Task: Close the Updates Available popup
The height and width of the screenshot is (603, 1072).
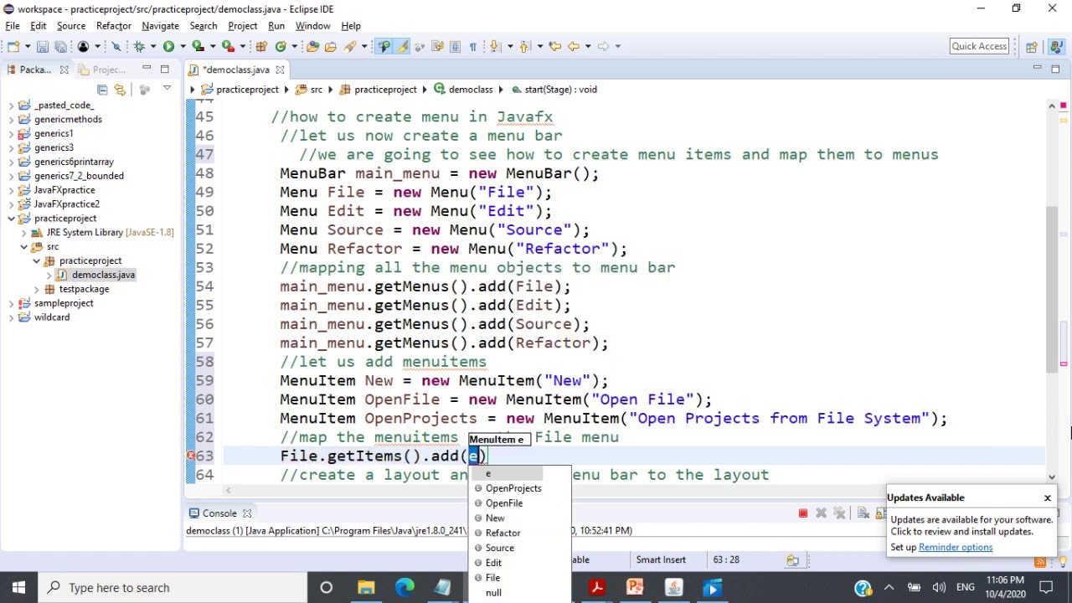Action: click(1047, 498)
